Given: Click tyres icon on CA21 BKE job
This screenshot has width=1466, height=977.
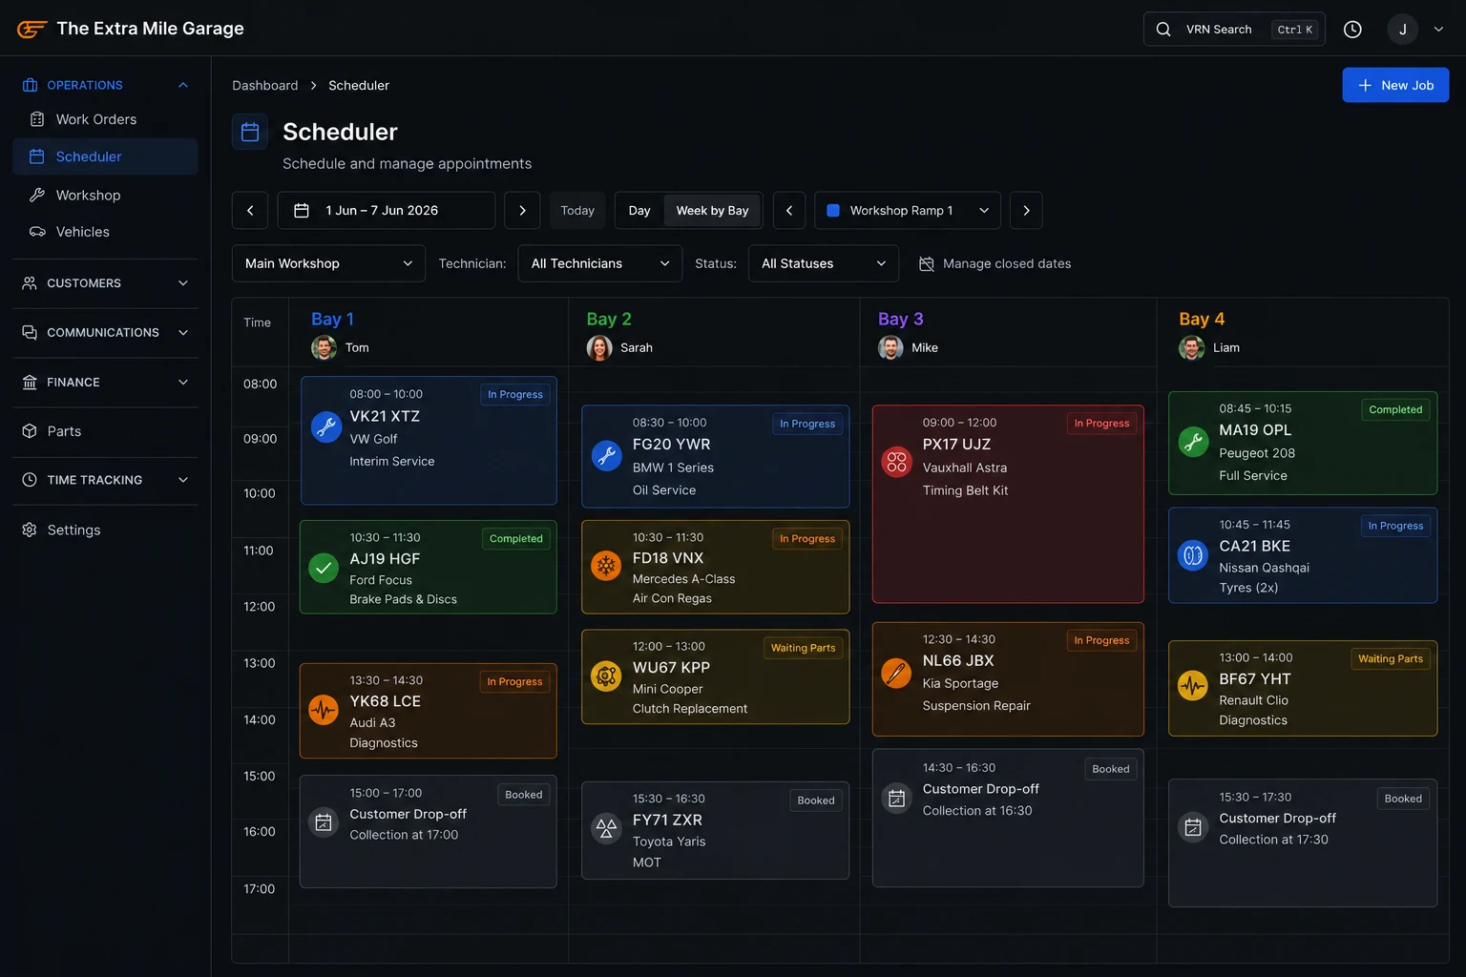Looking at the screenshot, I should pyautogui.click(x=1193, y=554).
